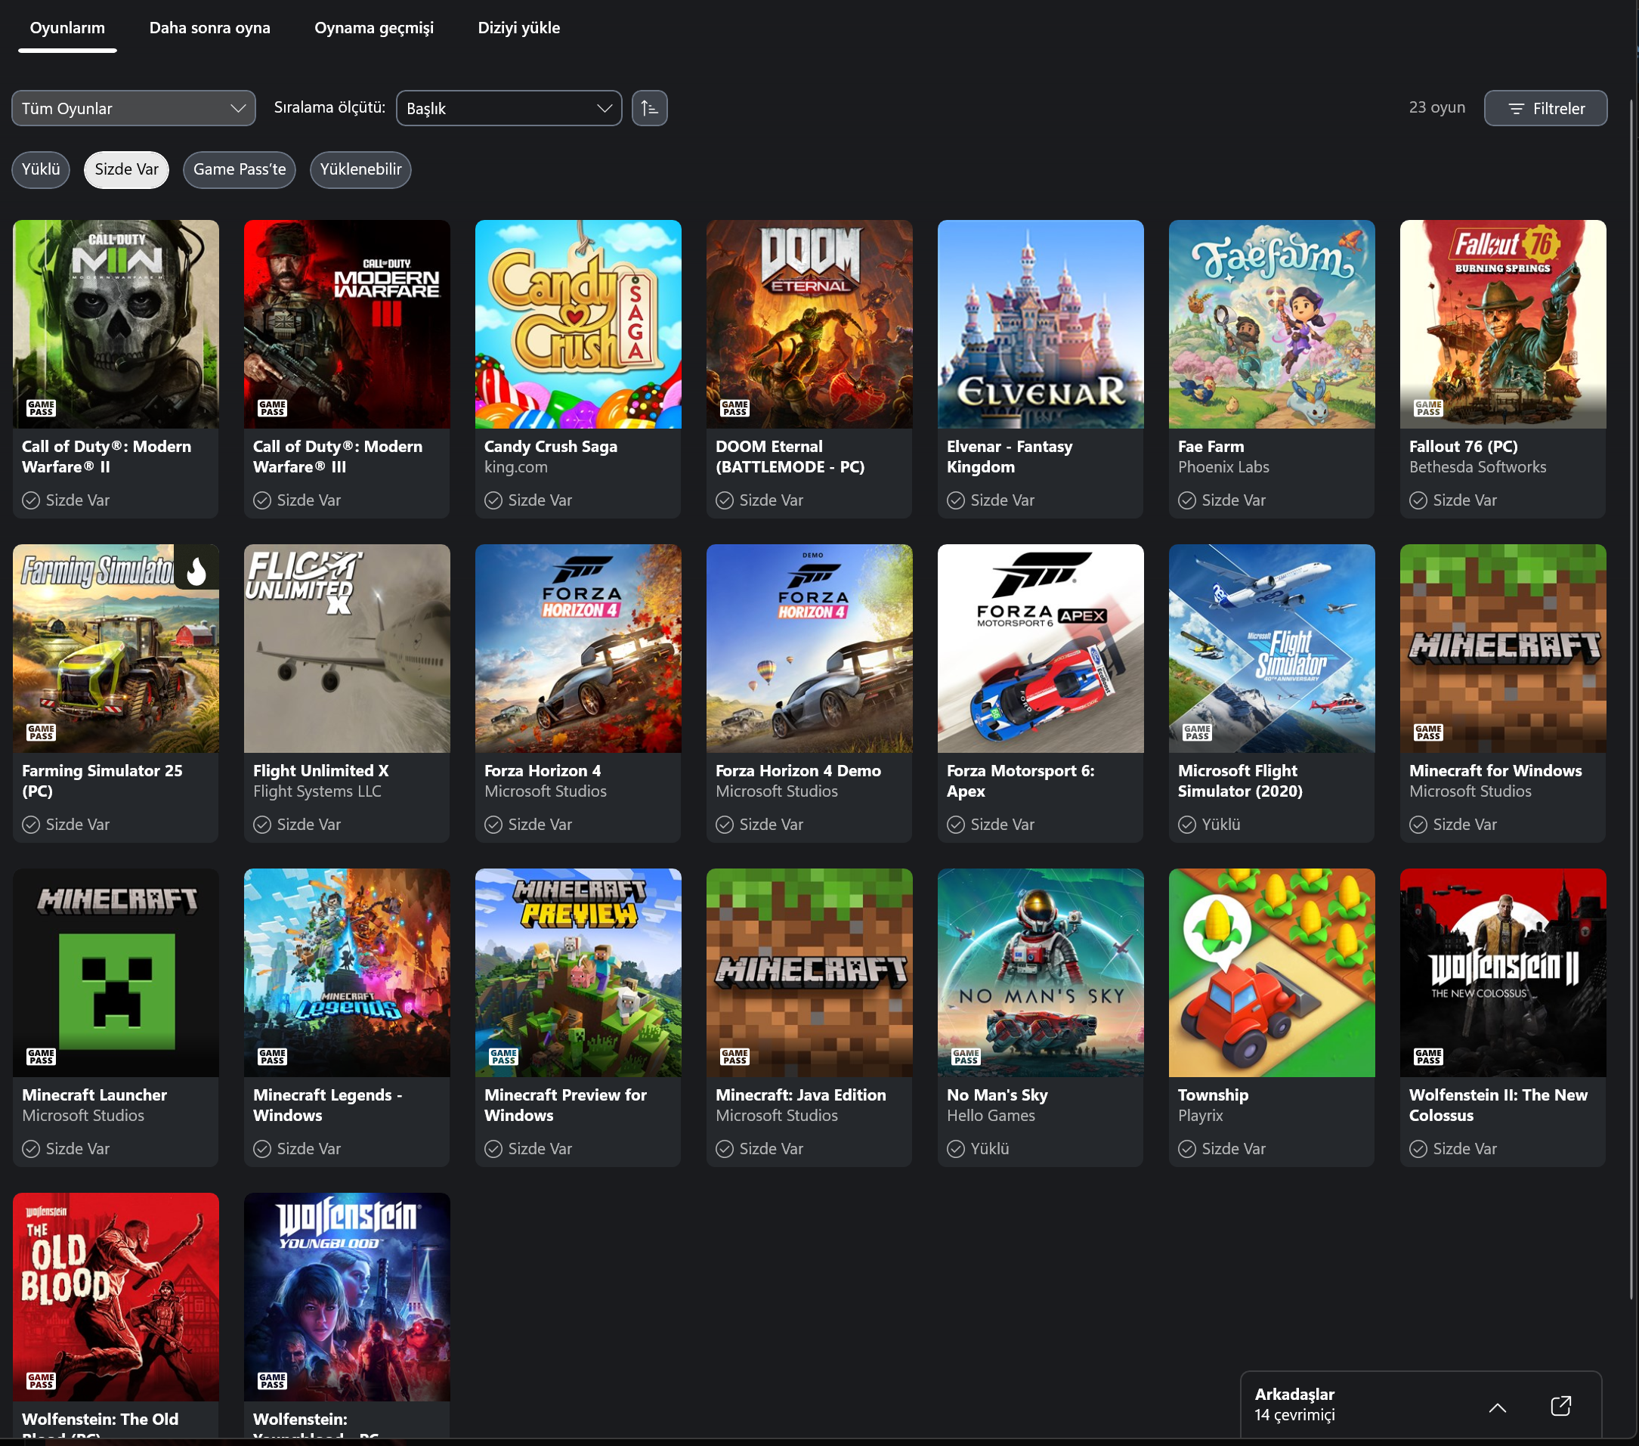Click Game Pass badge on Wolfenstein Youngblood cover

click(272, 1380)
